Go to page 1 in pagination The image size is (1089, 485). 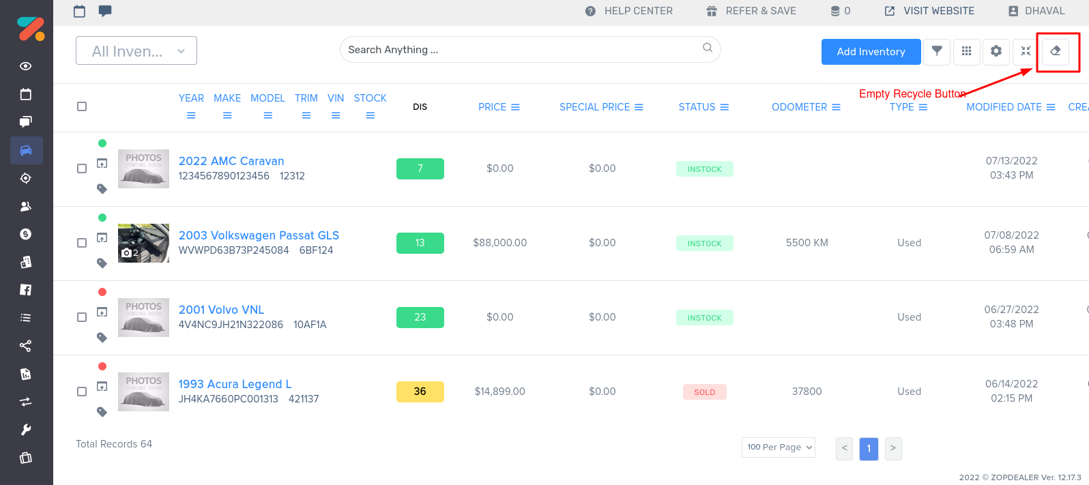coord(869,448)
